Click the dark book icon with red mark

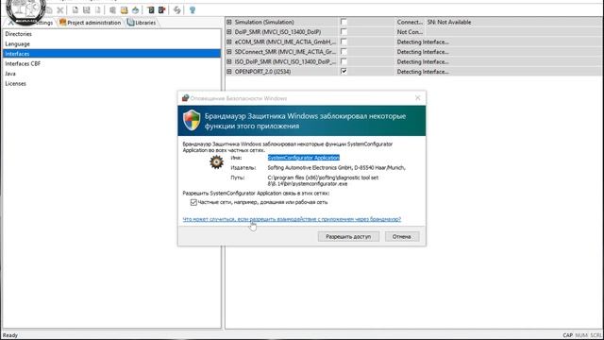[161, 10]
